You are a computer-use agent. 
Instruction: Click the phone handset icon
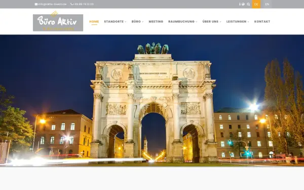[x=71, y=4]
